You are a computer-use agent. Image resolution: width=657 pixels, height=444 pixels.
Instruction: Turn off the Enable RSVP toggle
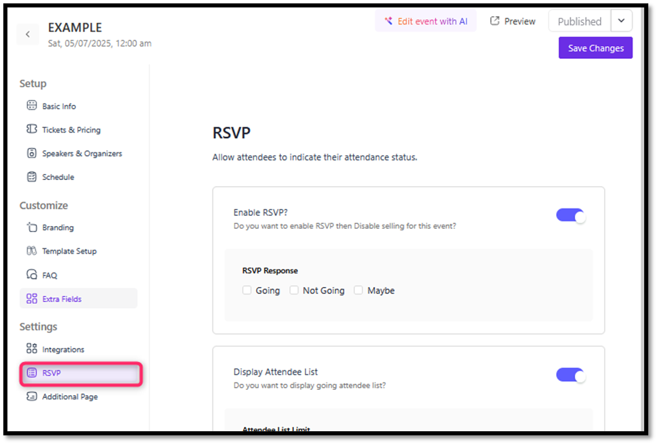click(570, 216)
